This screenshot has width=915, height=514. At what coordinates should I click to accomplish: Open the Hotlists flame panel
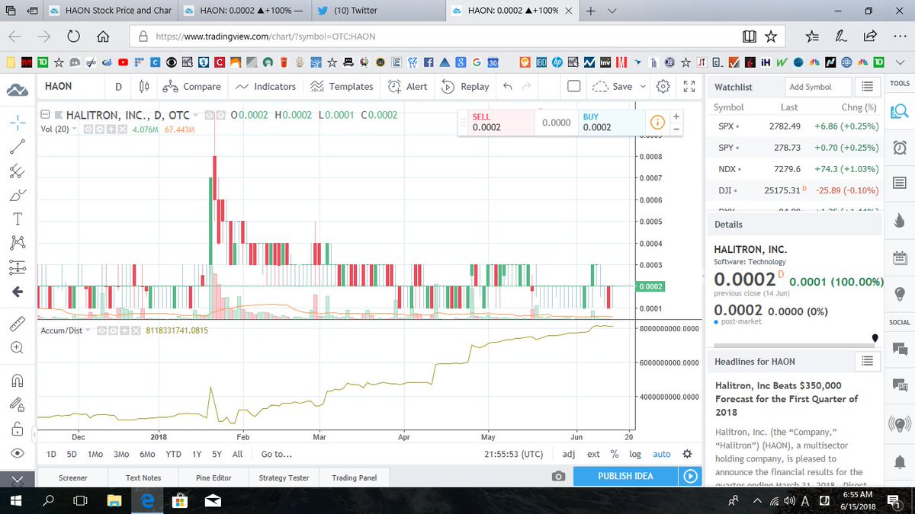899,221
